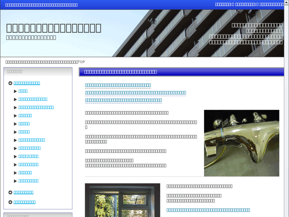
Task: Open the last sidebar sub-item link with triangle bullet
Action: point(29,181)
